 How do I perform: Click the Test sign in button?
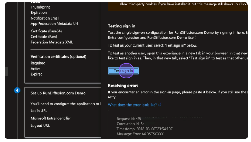pos(123,71)
